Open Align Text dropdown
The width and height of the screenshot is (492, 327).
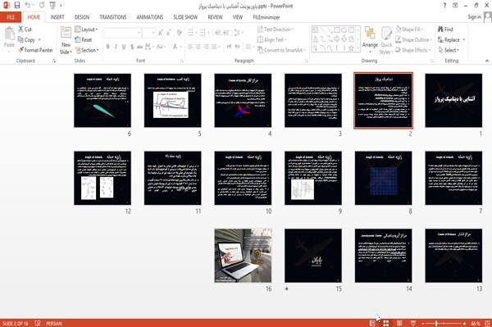click(271, 40)
